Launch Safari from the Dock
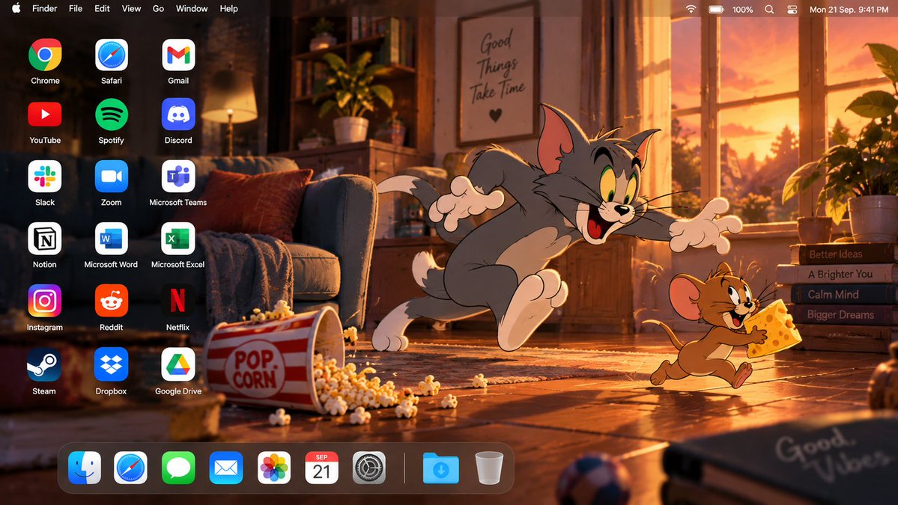Viewport: 898px width, 505px height. (130, 468)
